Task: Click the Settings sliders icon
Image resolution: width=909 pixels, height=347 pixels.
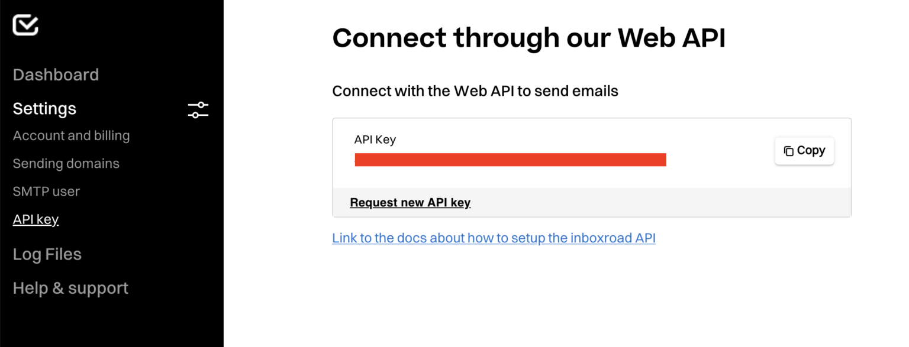Action: 198,109
